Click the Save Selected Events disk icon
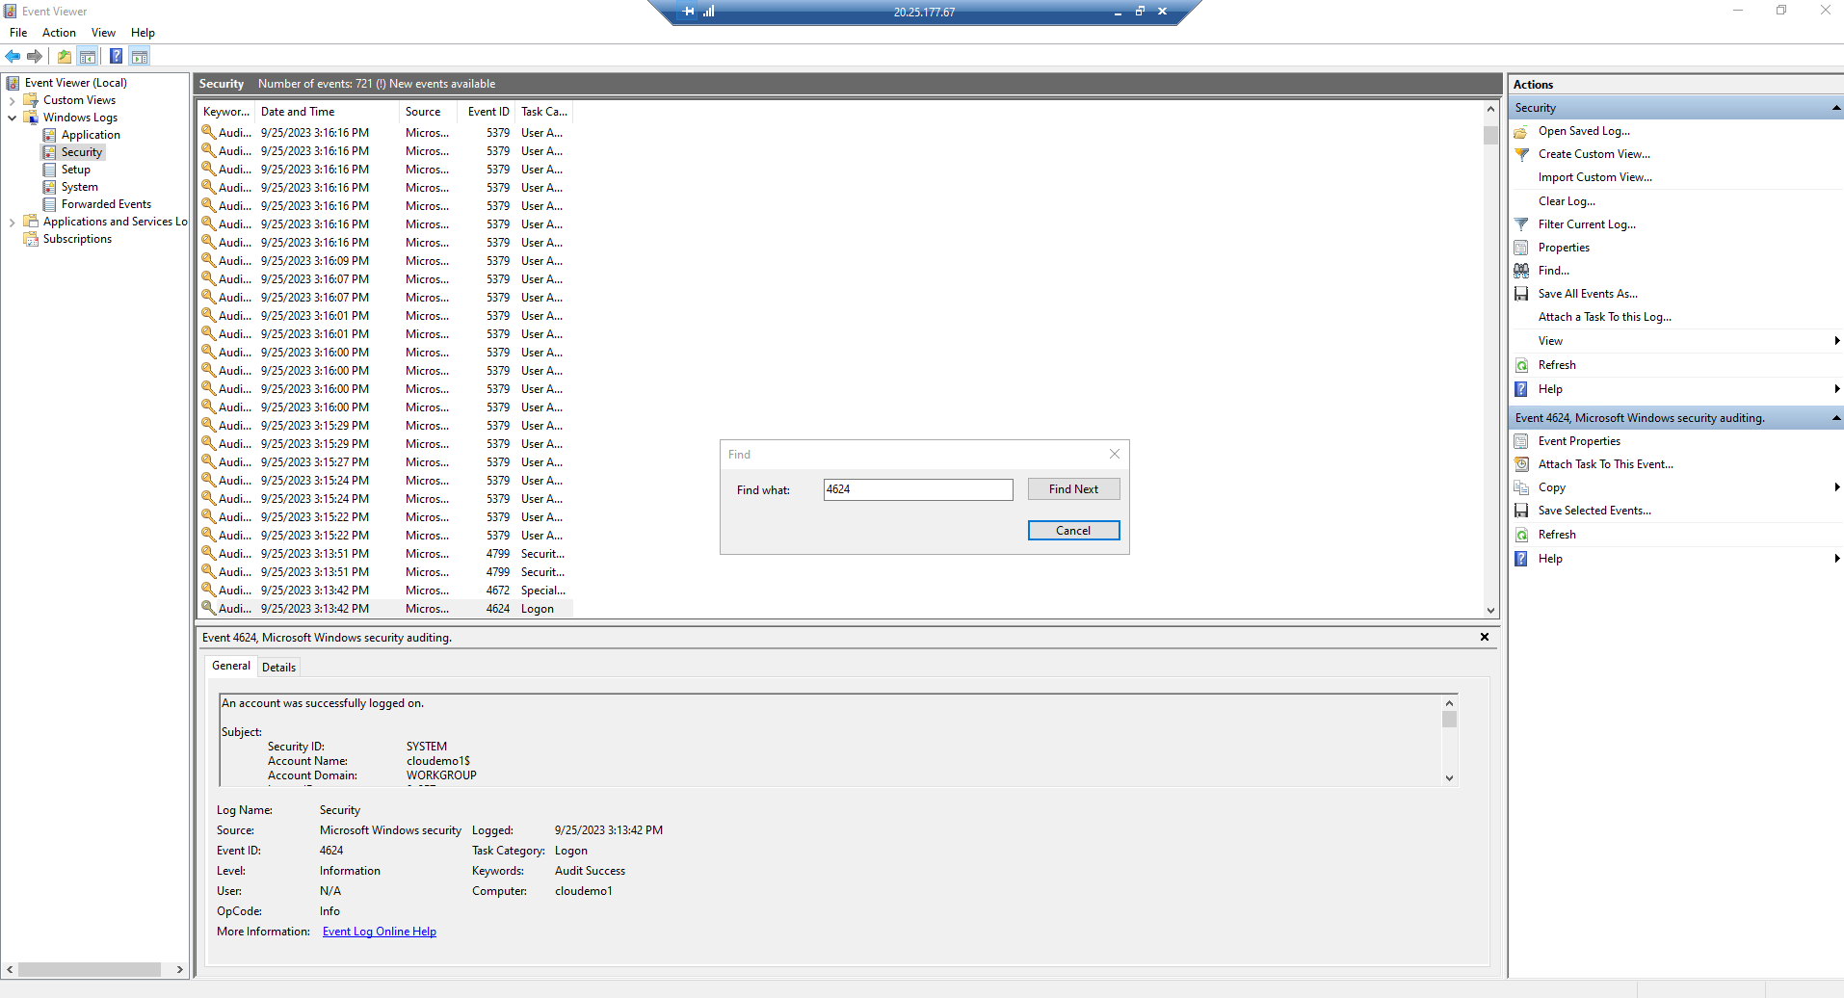Image resolution: width=1844 pixels, height=998 pixels. point(1521,511)
